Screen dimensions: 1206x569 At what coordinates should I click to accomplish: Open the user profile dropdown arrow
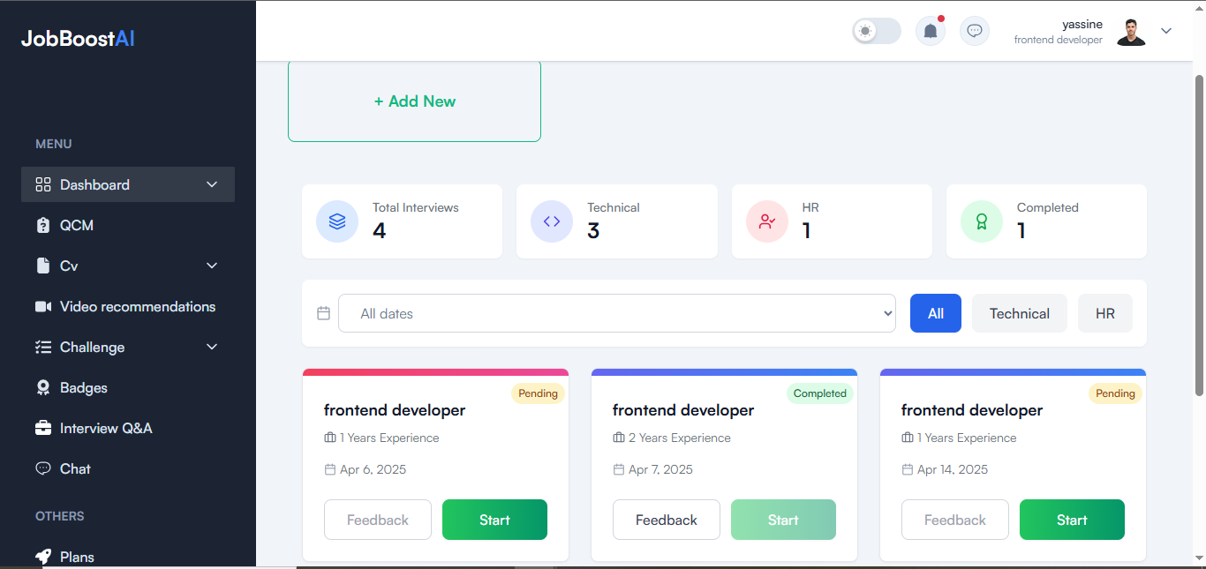pyautogui.click(x=1166, y=31)
